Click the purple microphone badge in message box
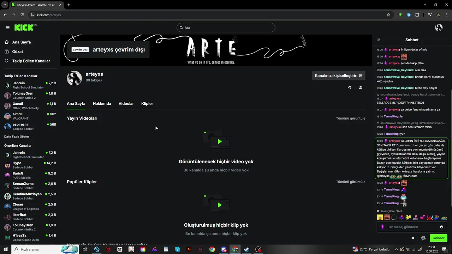 tap(382, 227)
